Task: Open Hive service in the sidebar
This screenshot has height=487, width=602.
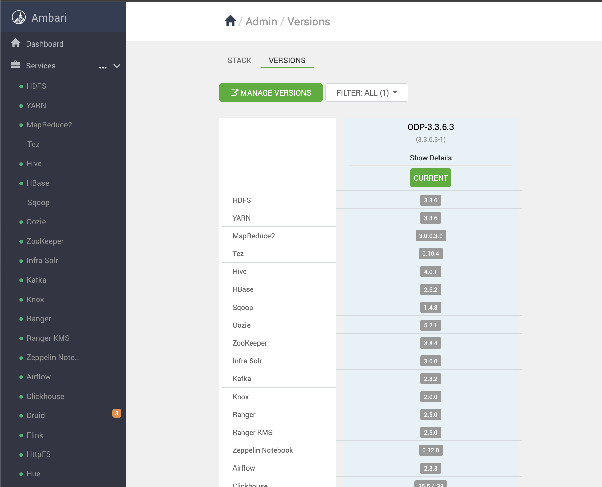Action: point(34,163)
